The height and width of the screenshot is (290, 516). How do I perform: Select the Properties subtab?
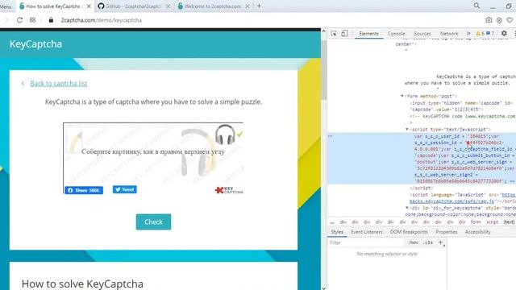446,232
